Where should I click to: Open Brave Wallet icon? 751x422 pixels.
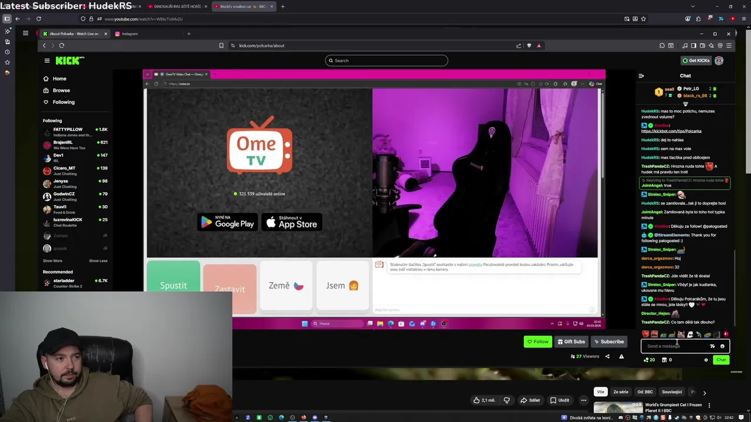click(703, 46)
